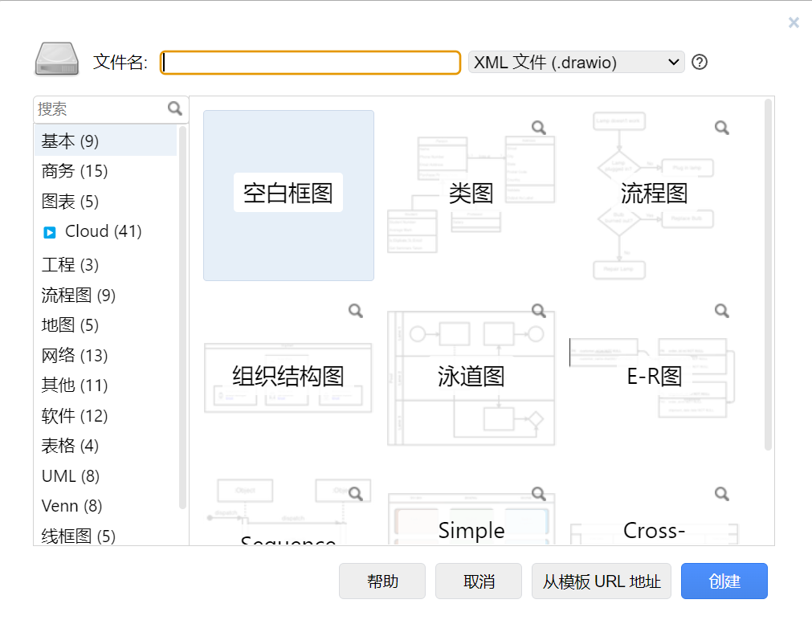Expand the Cloud (41) category arrow
The image size is (812, 620).
(x=50, y=233)
